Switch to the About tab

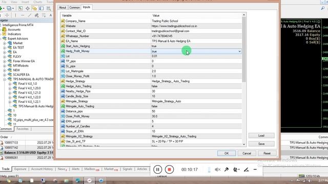point(63,8)
